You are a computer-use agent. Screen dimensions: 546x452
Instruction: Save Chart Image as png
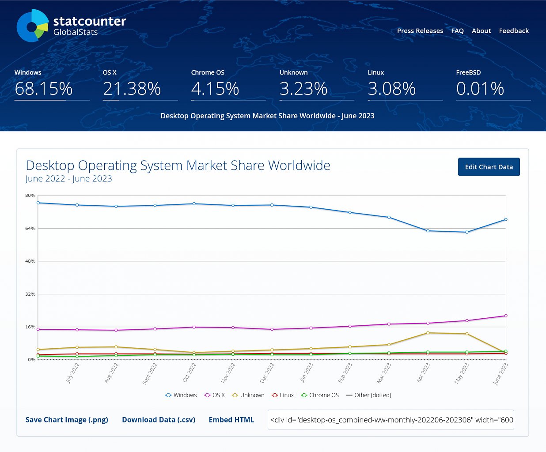(x=67, y=420)
